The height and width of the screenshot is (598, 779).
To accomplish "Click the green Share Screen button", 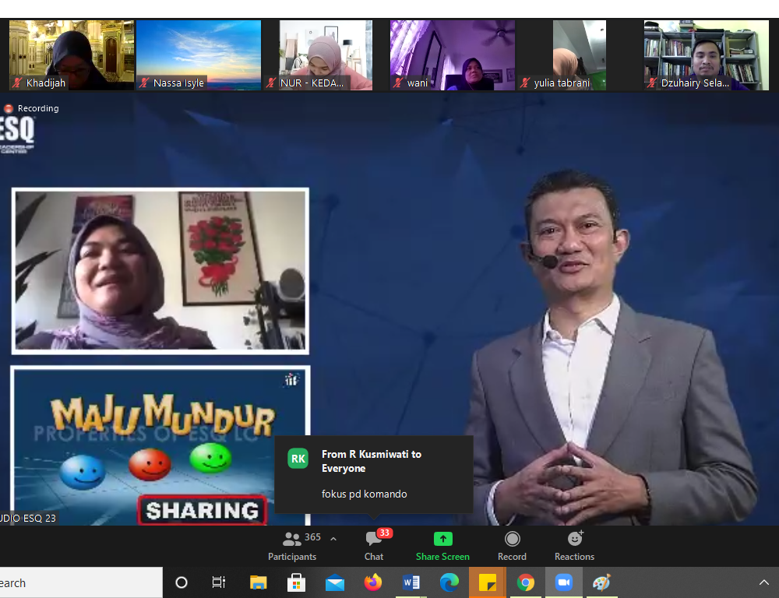I will (442, 545).
